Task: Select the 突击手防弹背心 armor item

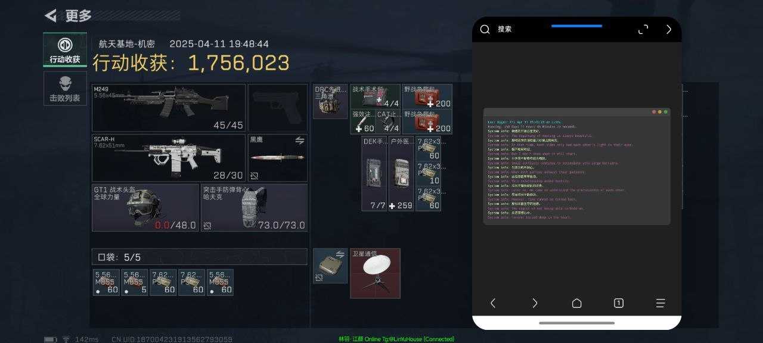Action: tap(255, 208)
